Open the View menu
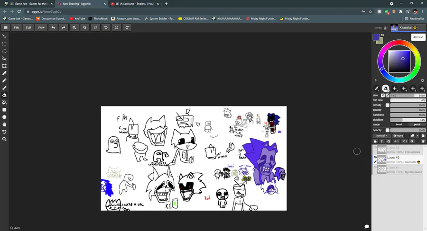Image resolution: width=427 pixels, height=231 pixels. point(41,27)
